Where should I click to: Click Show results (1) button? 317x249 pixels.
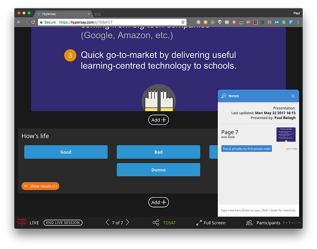pos(40,186)
